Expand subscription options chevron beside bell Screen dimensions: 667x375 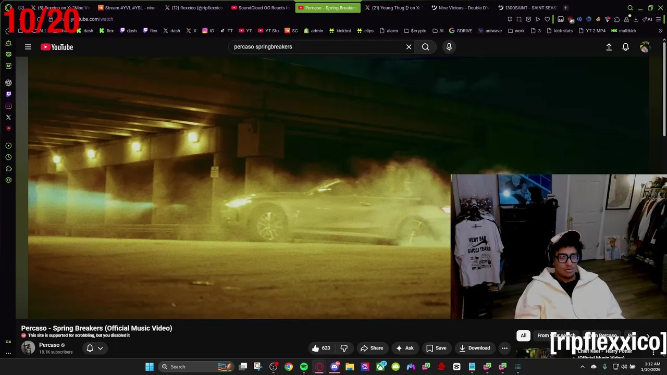point(100,348)
